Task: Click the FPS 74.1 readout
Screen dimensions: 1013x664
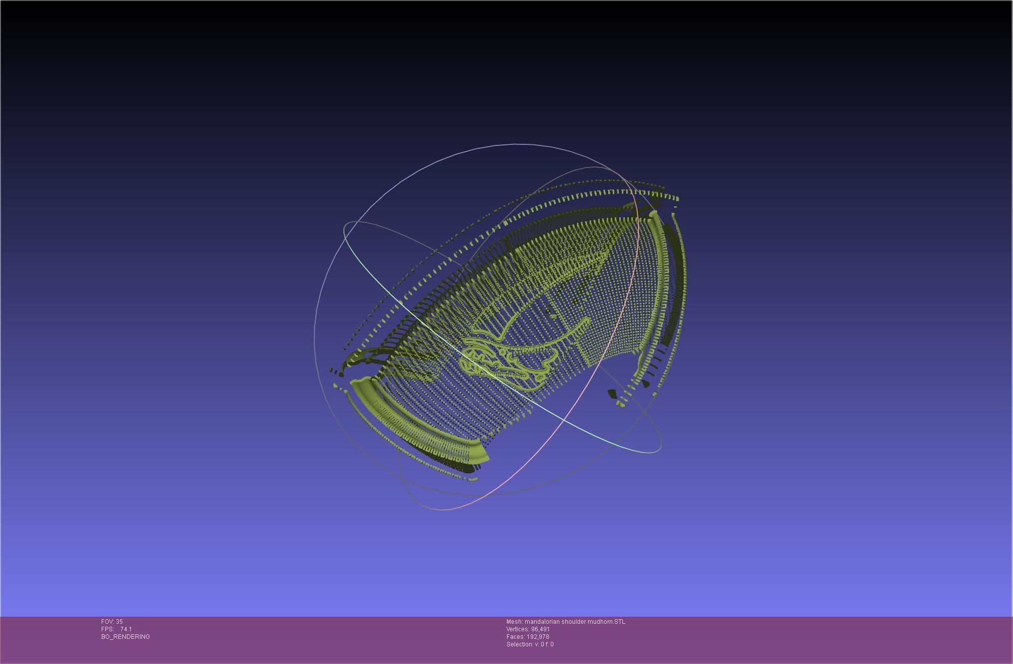Action: point(116,629)
